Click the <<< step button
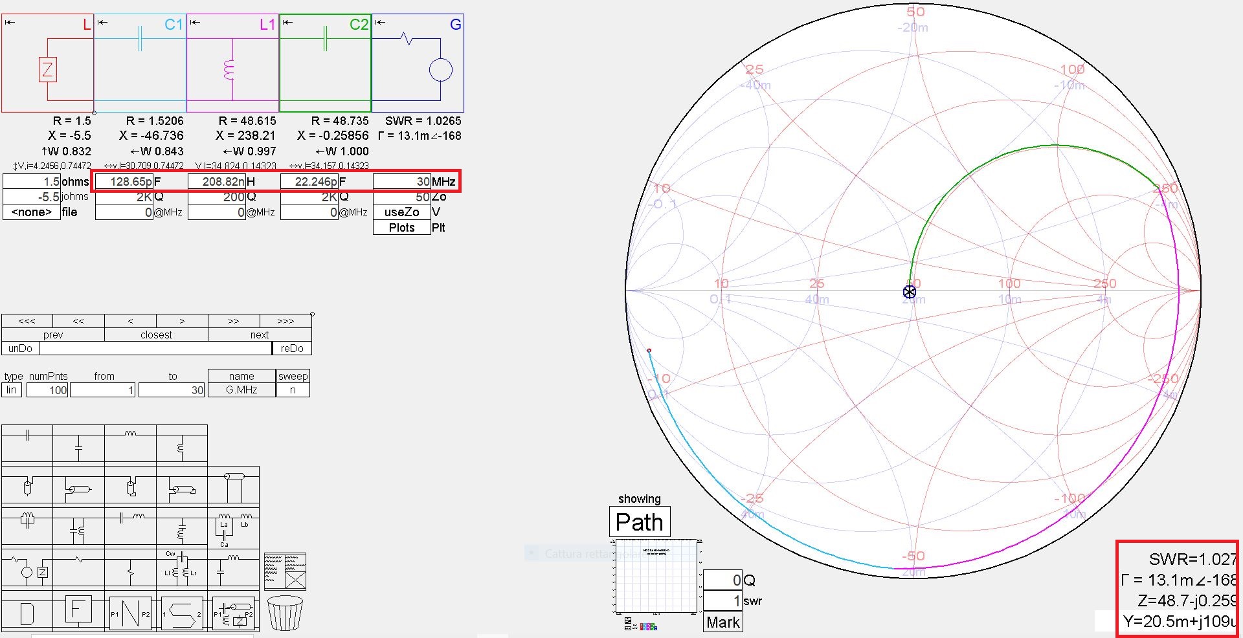The image size is (1243, 638). pos(27,321)
